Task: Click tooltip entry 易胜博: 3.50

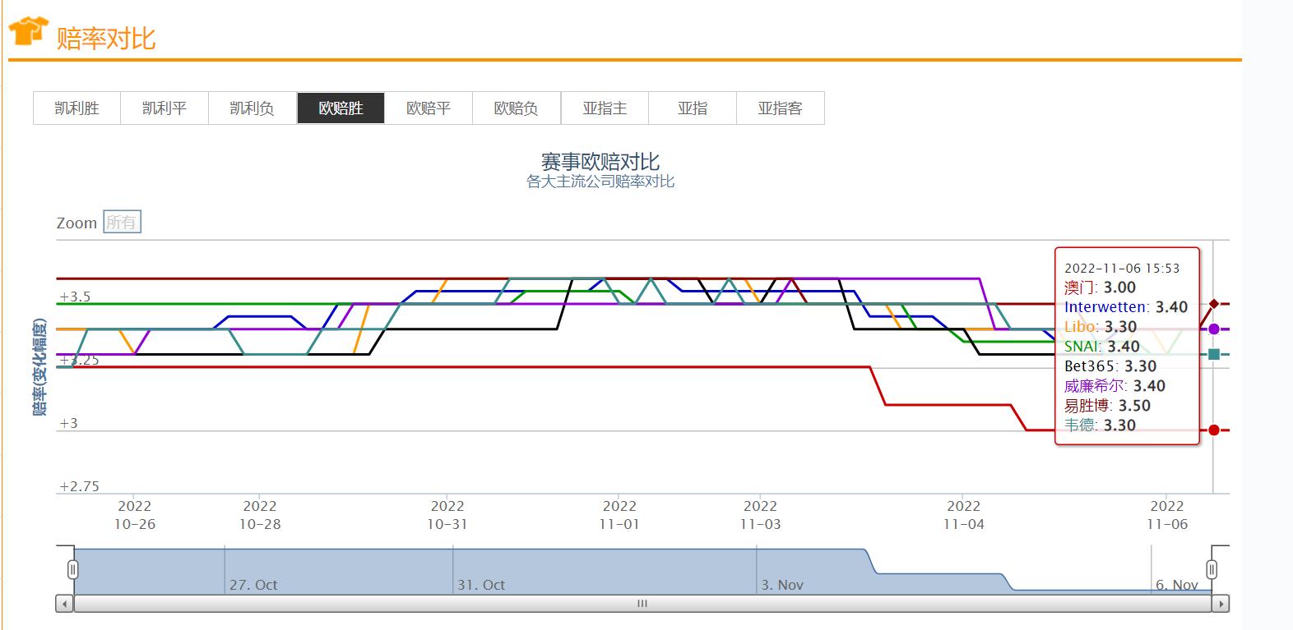Action: tap(1107, 406)
